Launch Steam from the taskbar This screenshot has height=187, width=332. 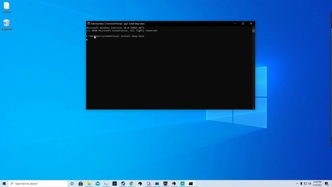[x=123, y=183]
